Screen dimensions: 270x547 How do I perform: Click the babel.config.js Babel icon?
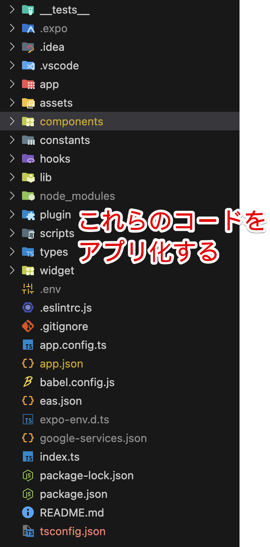pos(28,382)
